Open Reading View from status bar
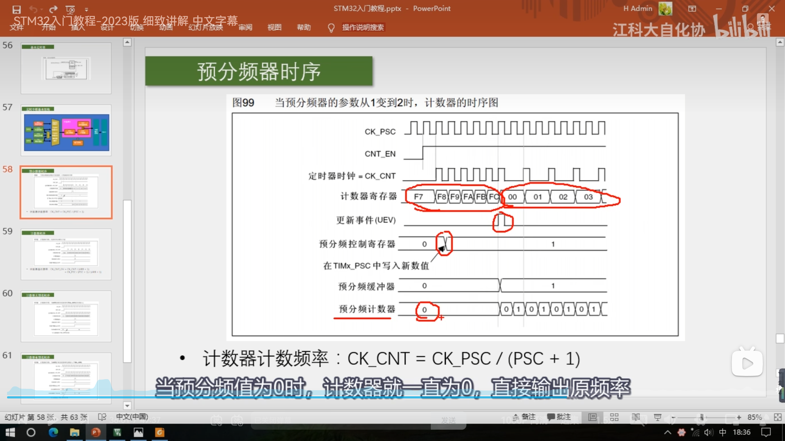This screenshot has width=785, height=441. 636,417
